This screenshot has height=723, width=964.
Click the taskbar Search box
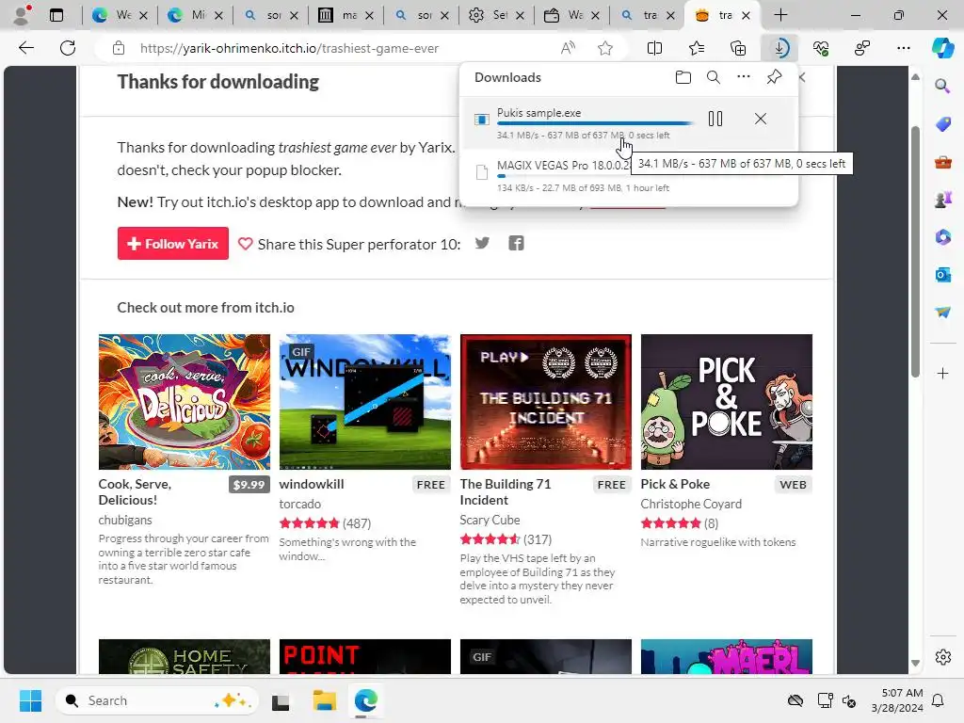coord(157,700)
